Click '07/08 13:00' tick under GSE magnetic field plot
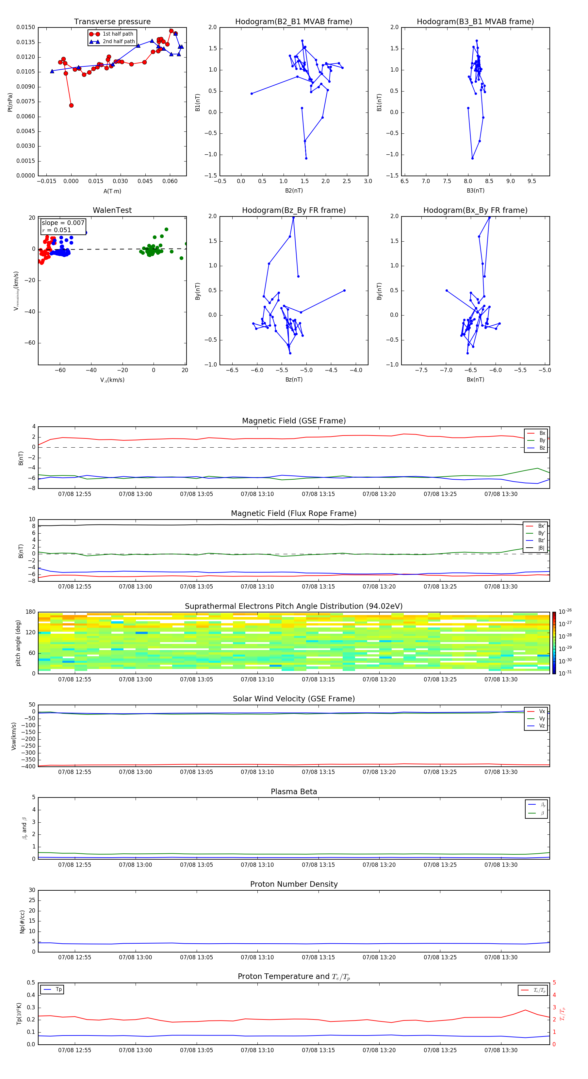 click(135, 494)
